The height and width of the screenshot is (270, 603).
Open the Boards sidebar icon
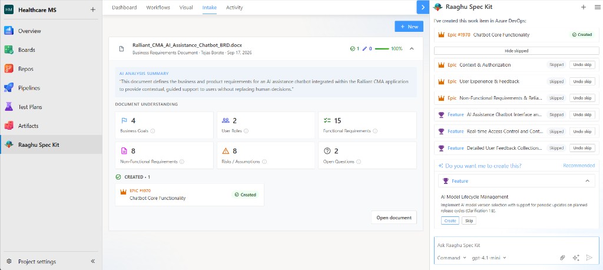[9, 50]
